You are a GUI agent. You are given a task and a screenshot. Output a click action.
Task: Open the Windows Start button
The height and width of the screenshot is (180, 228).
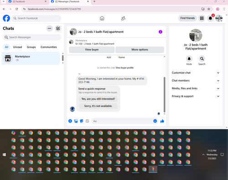pyautogui.click(x=4, y=154)
